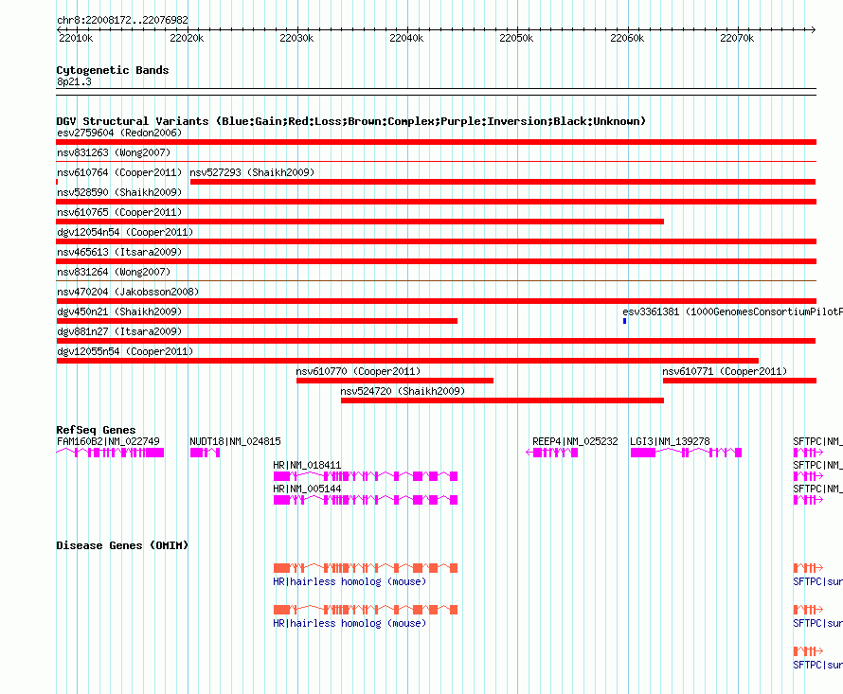Click the 22060k ruler position
The width and height of the screenshot is (843, 694).
pyautogui.click(x=627, y=38)
